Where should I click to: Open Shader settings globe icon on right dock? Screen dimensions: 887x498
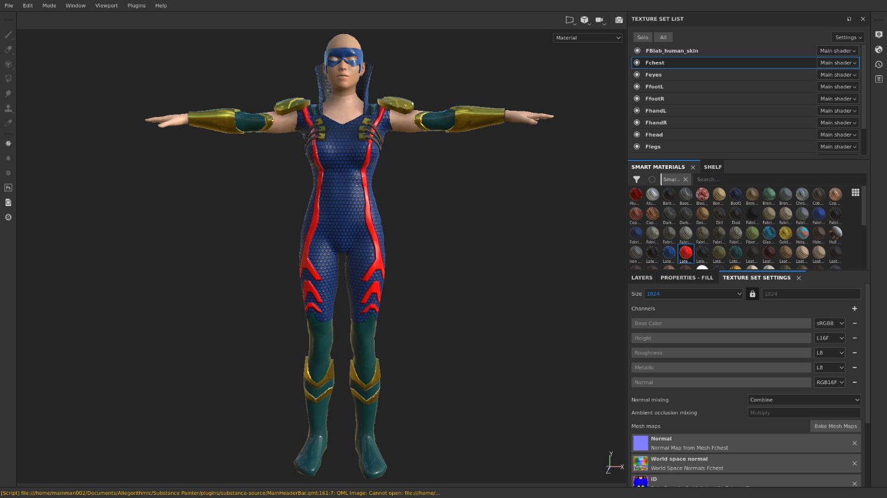pos(879,49)
